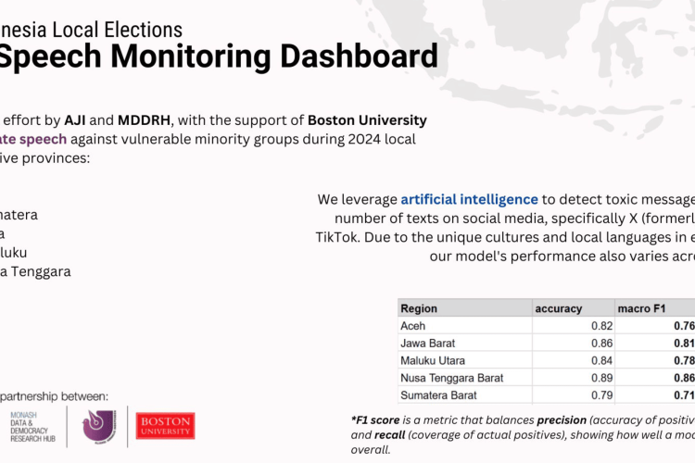Click the macro F1 column header
This screenshot has width=695, height=463.
pyautogui.click(x=639, y=308)
